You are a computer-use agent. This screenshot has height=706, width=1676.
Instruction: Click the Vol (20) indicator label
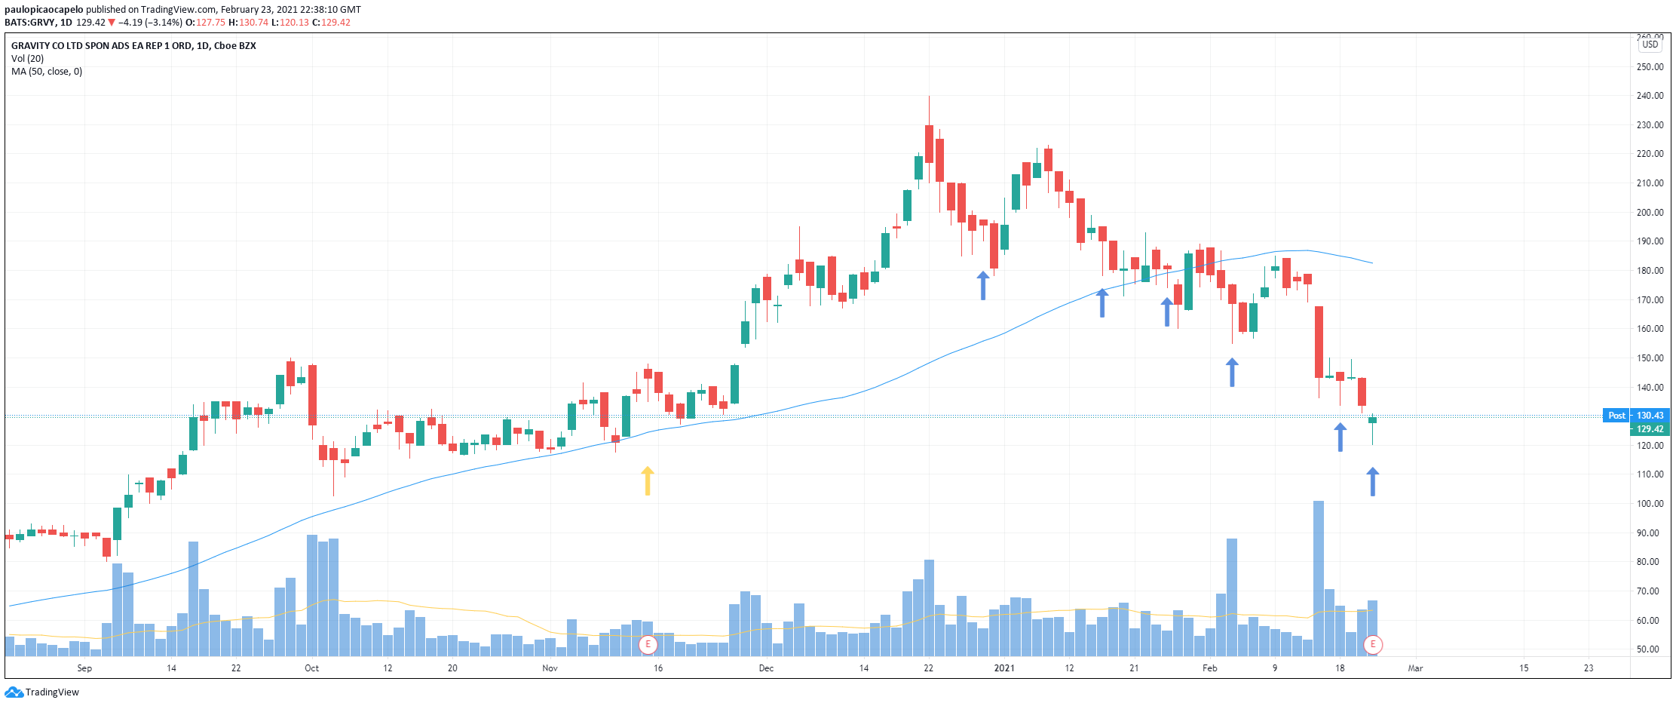(27, 59)
